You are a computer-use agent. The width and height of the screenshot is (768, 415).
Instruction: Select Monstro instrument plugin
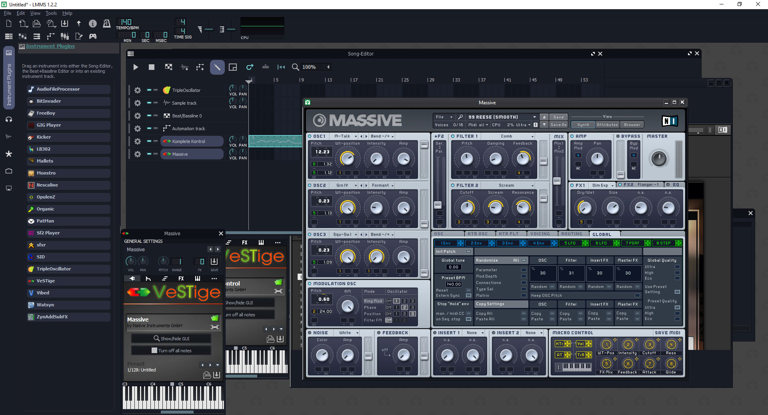click(68, 173)
